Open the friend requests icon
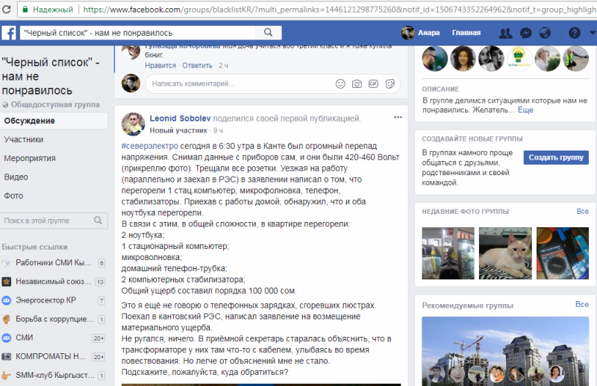This screenshot has width=597, height=386. point(506,33)
